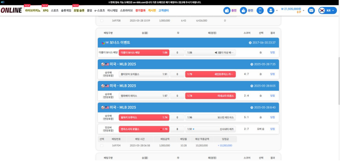Click the +10,283,000 winnings amount
This screenshot has height=166, width=341.
coord(225,145)
